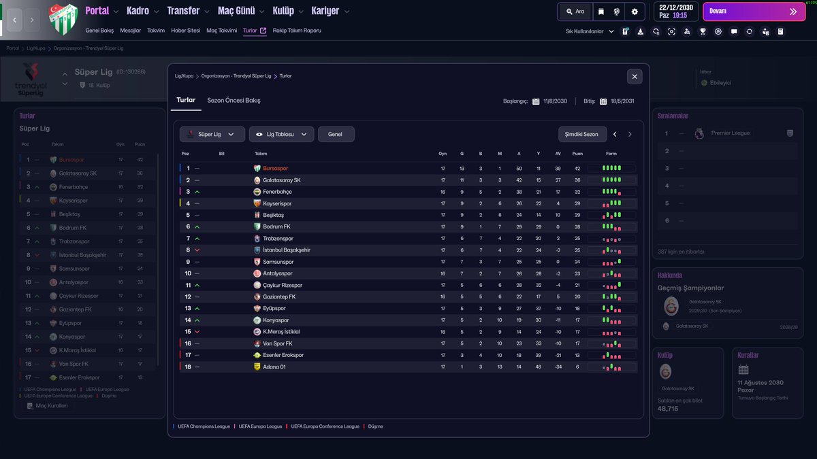This screenshot has width=817, height=459.
Task: Click the Genel filter button
Action: (x=336, y=135)
